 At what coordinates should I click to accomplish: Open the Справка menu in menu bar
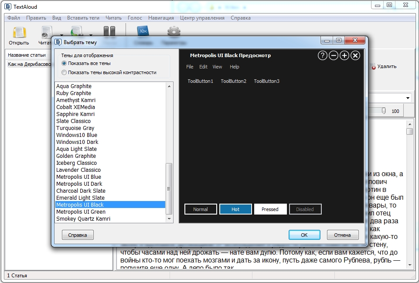(241, 18)
